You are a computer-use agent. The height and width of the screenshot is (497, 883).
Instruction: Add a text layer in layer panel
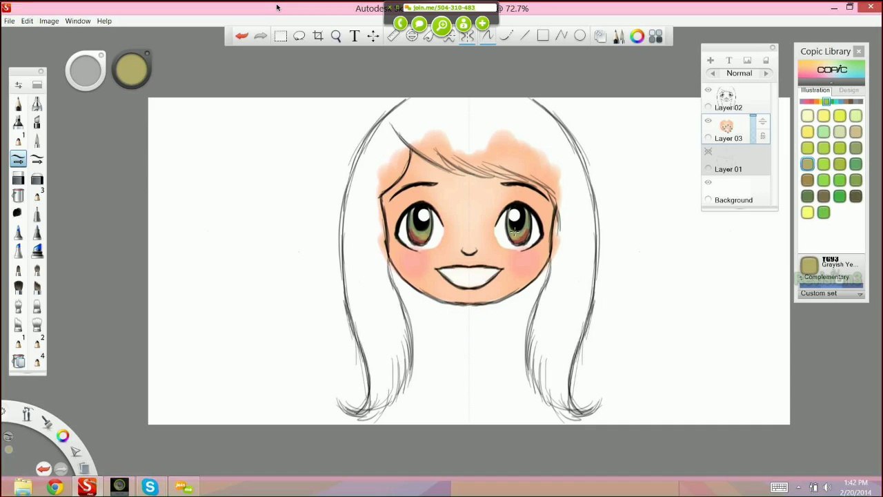(x=728, y=61)
